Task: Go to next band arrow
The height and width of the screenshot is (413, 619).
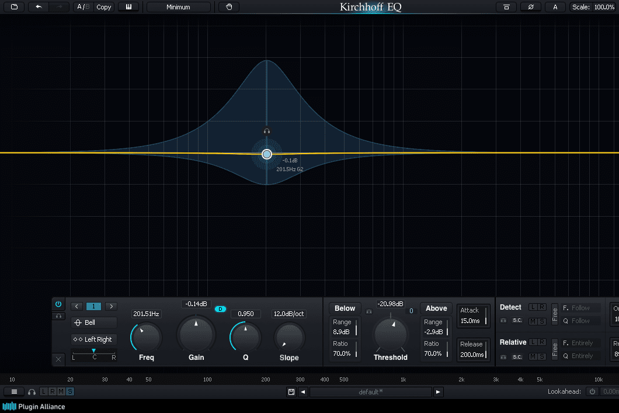Action: click(x=112, y=307)
